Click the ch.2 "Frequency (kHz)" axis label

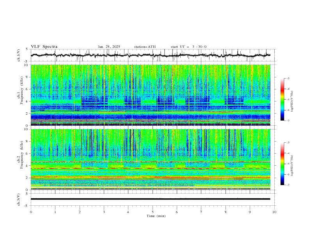21,155
